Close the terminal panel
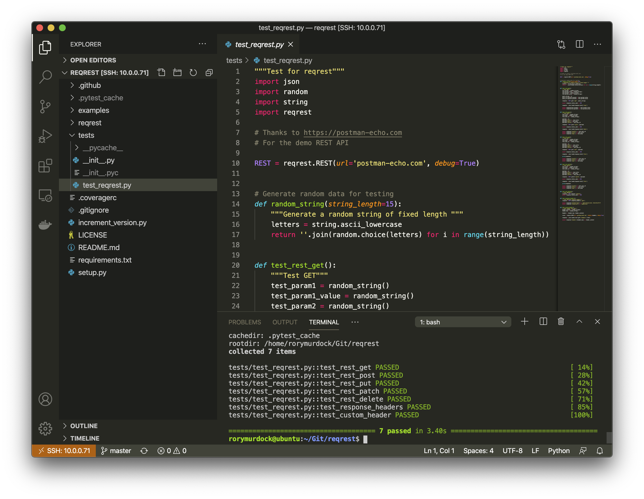This screenshot has width=644, height=499. (x=598, y=322)
